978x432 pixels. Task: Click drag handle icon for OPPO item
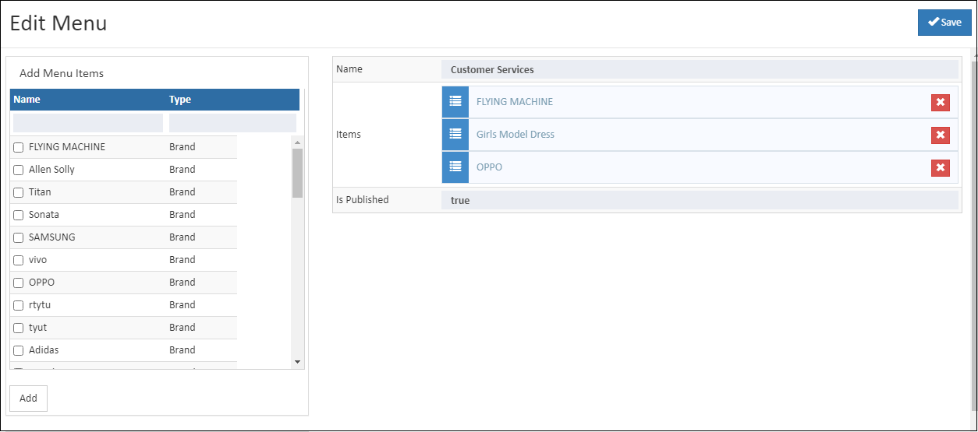455,167
